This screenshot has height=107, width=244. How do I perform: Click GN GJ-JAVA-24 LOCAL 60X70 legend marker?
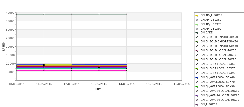point(197,96)
